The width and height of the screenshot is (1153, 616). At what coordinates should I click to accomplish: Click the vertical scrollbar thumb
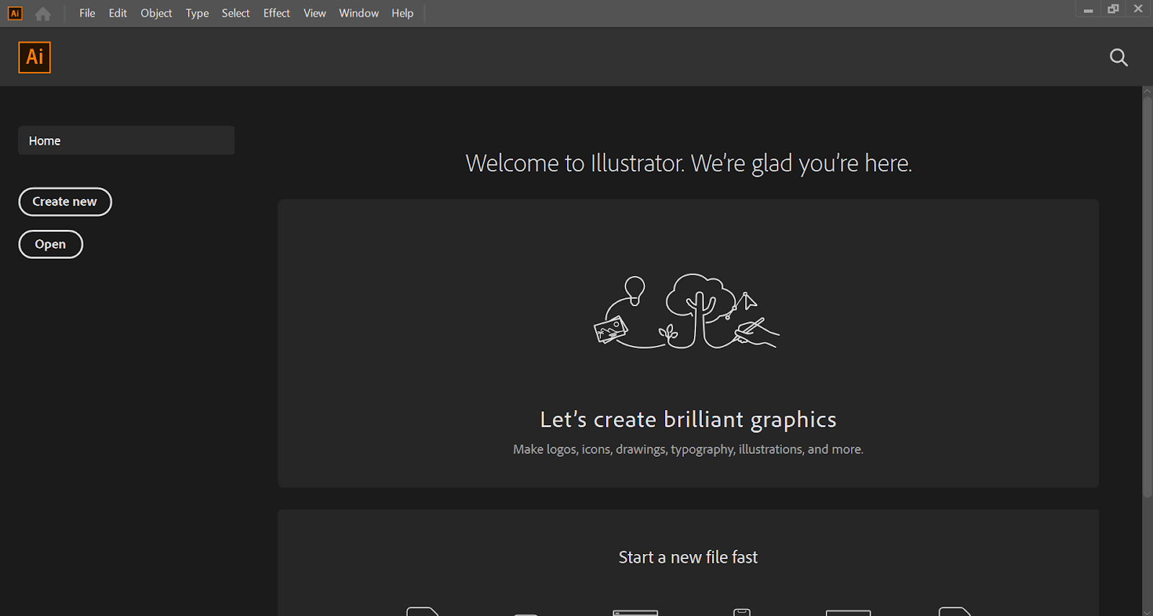coord(1147,295)
